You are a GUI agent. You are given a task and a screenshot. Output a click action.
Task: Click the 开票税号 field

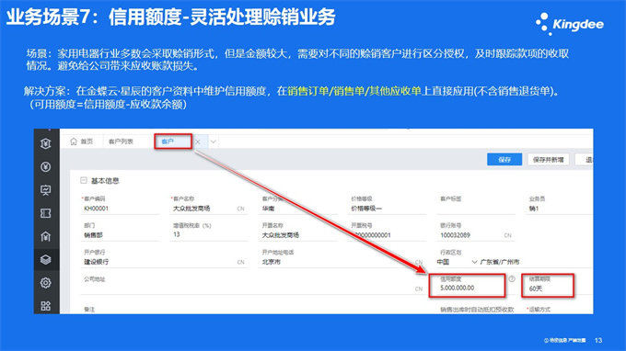[x=388, y=235]
